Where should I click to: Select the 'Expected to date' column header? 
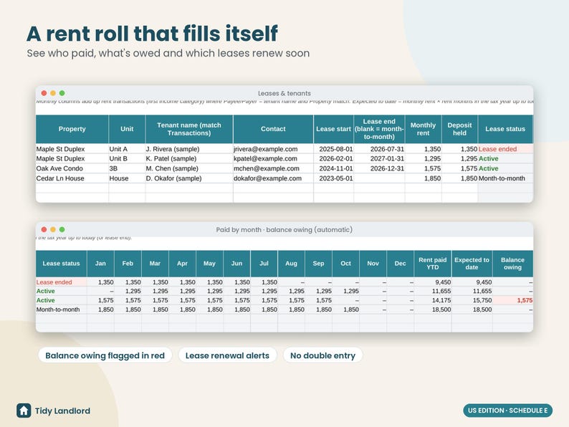(x=472, y=264)
